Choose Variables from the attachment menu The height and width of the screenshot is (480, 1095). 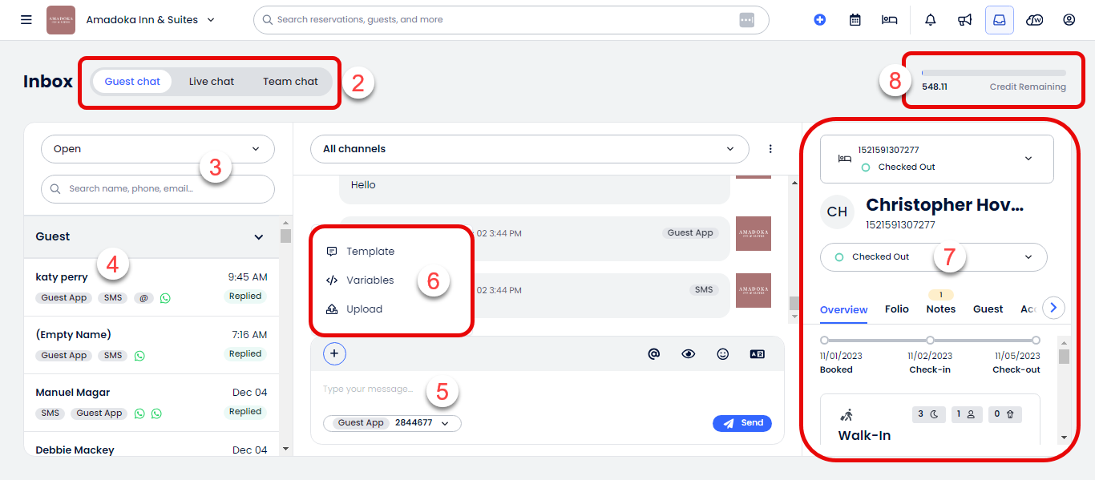click(x=361, y=280)
